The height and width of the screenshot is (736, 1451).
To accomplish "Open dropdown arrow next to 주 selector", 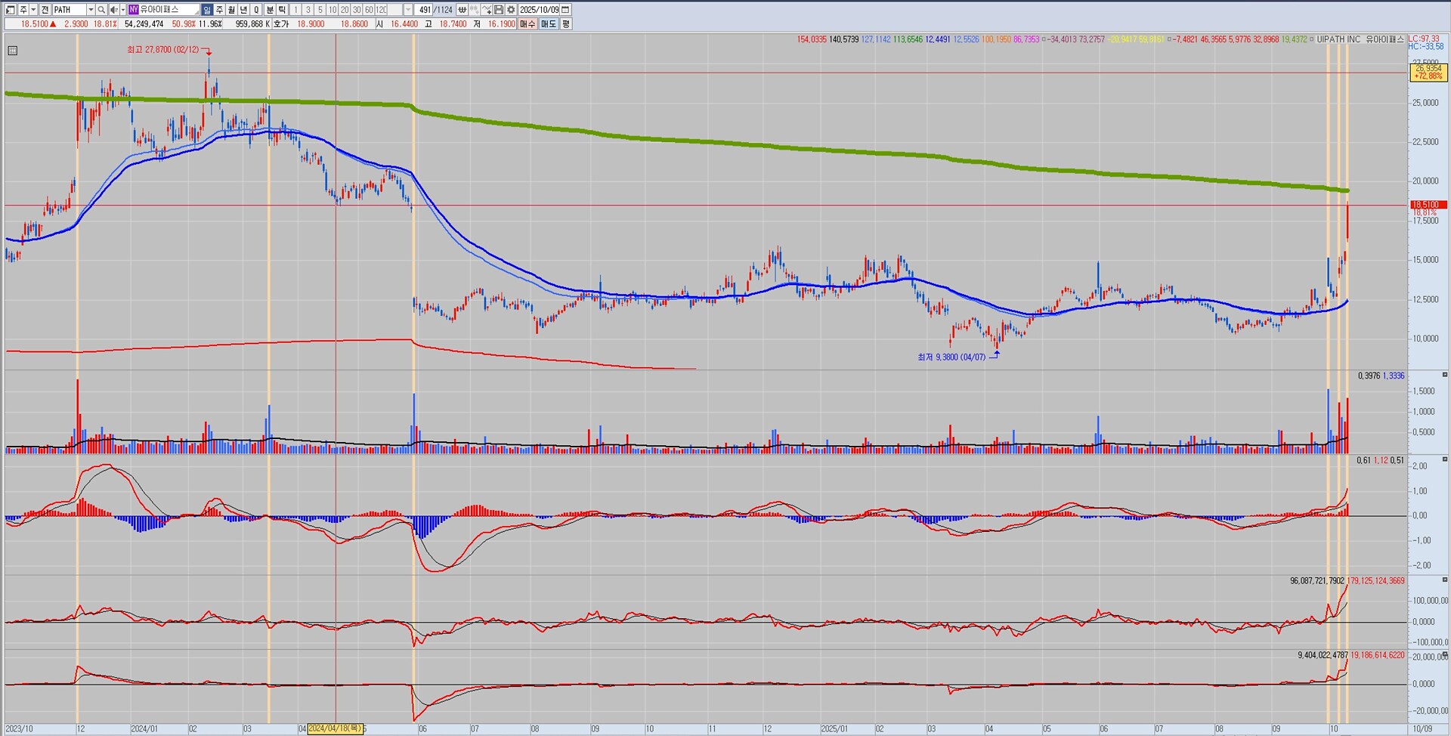I will tap(33, 10).
